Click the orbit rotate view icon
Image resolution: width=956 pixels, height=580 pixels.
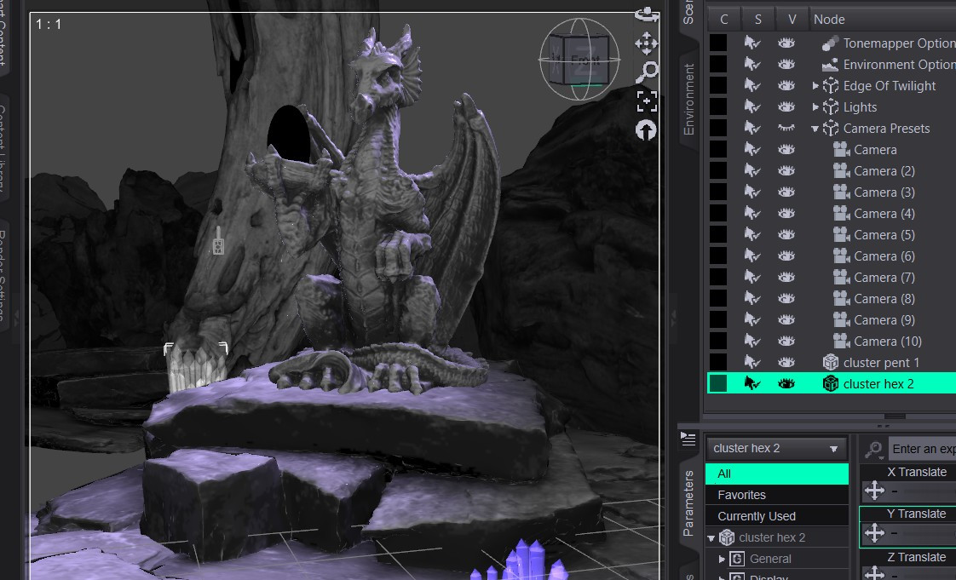tap(646, 15)
